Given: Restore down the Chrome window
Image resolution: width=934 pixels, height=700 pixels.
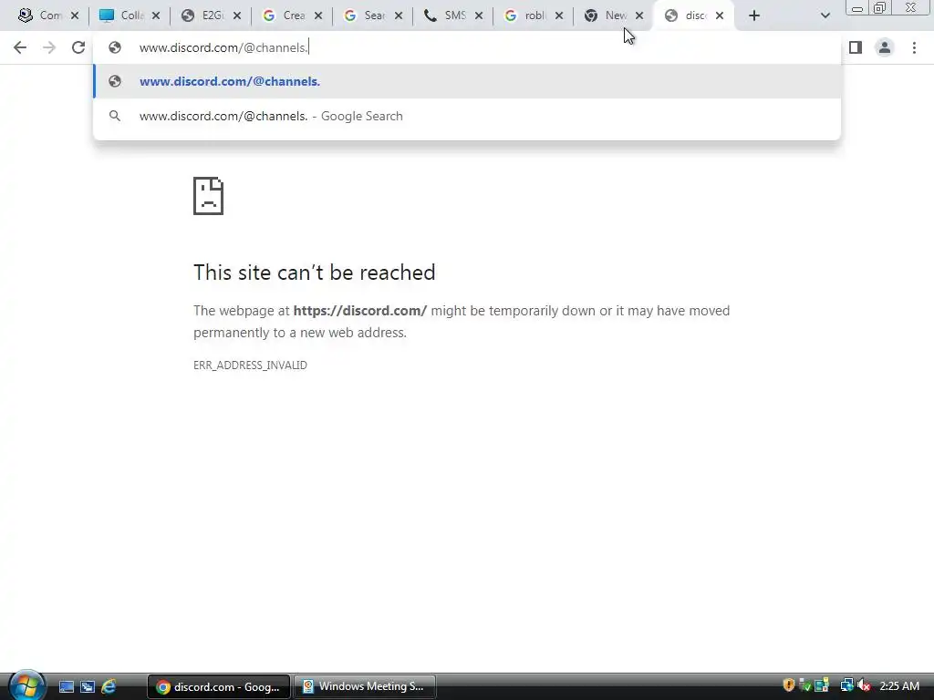Looking at the screenshot, I should [x=880, y=8].
